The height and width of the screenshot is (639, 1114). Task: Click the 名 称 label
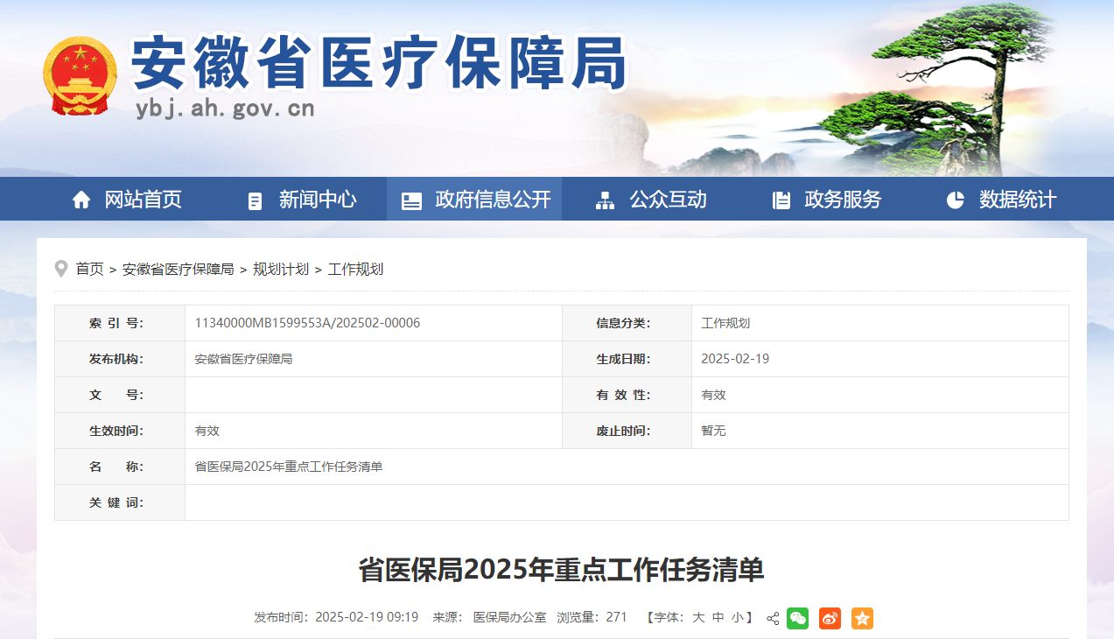[x=116, y=467]
